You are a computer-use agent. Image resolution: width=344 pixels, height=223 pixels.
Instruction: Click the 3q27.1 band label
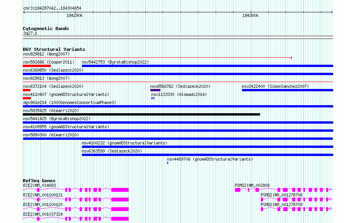(x=30, y=33)
